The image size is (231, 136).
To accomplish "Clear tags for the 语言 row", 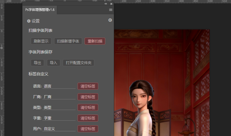I will (88, 86).
